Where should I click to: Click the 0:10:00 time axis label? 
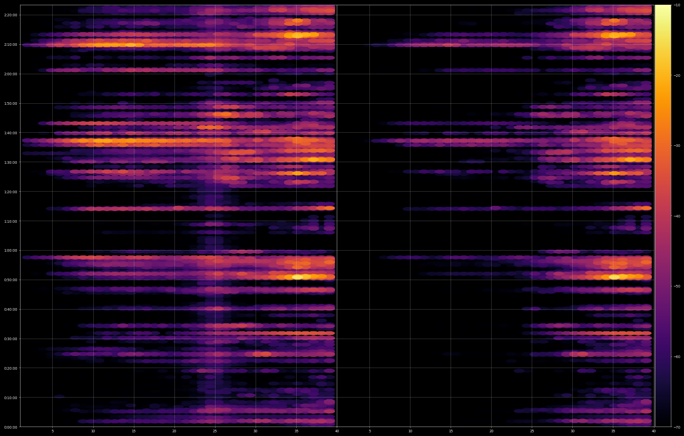pos(12,398)
